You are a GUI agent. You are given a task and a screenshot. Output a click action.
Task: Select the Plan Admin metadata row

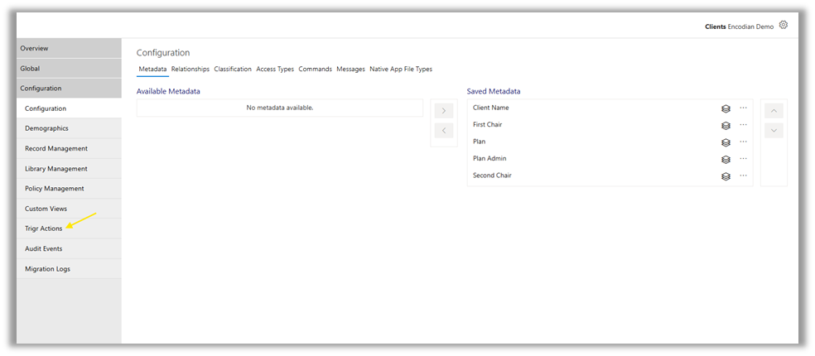click(x=489, y=158)
